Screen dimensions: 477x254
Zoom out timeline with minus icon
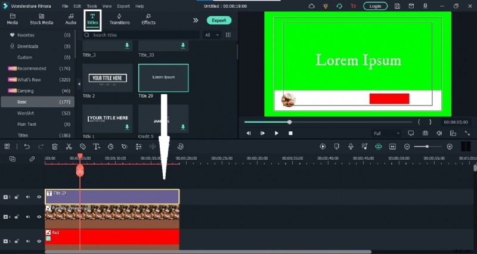click(x=407, y=147)
